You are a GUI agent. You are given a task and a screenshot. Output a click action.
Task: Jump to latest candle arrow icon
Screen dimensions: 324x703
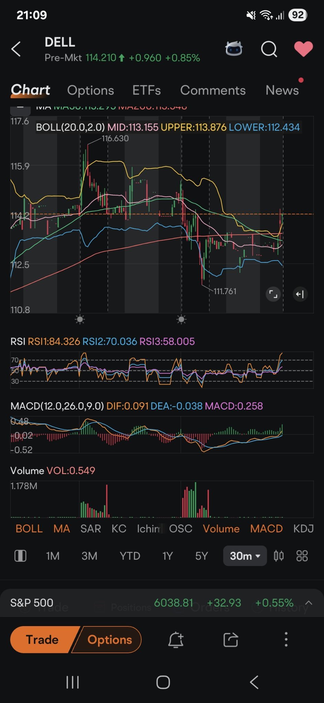pyautogui.click(x=300, y=294)
